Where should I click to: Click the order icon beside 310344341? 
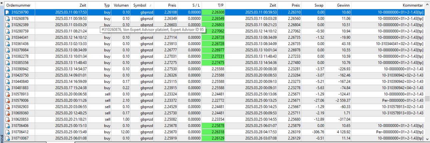click(x=7, y=38)
